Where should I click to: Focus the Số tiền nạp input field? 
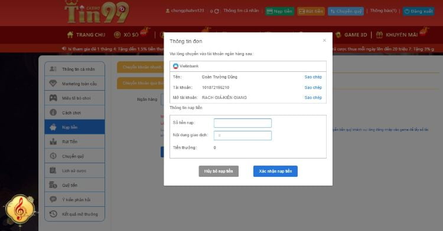[243, 123]
